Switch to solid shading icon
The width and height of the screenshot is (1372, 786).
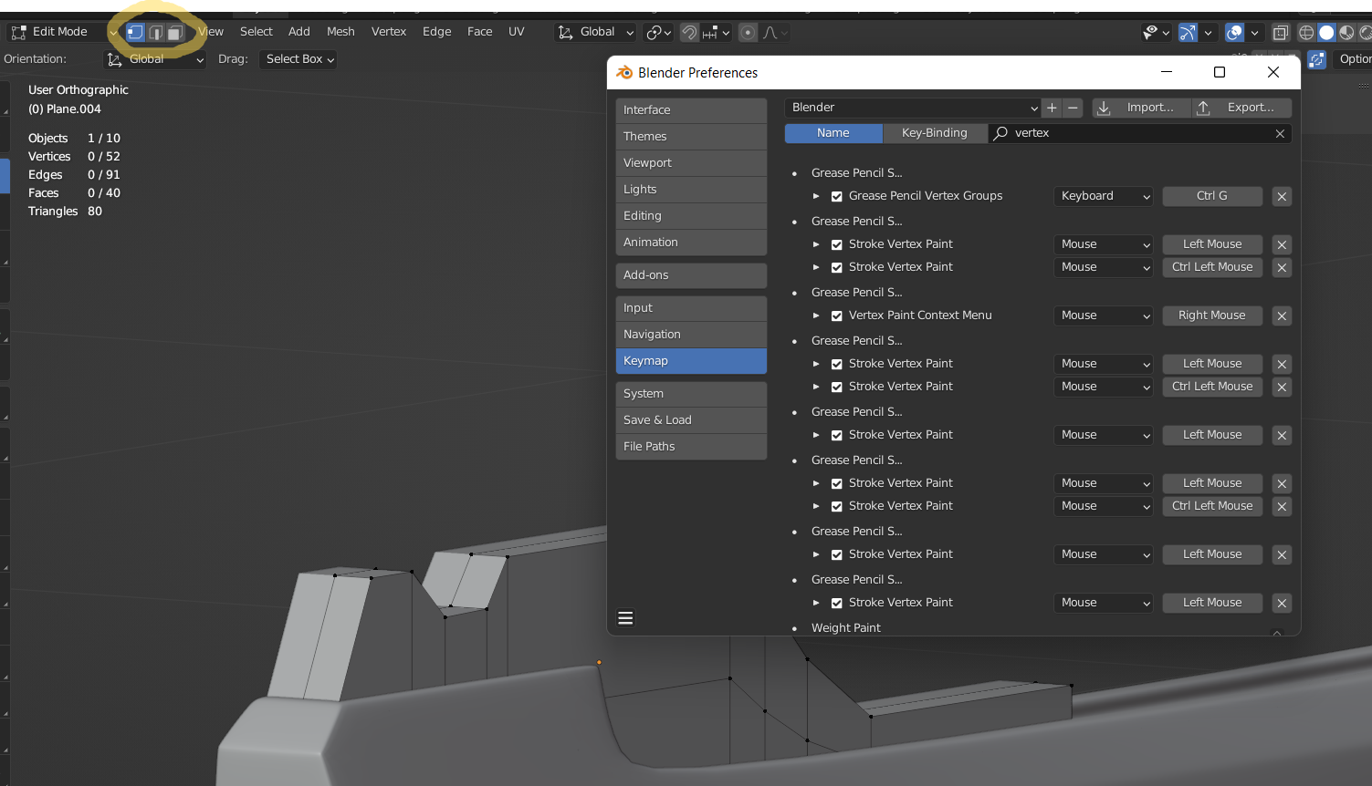tap(1326, 32)
